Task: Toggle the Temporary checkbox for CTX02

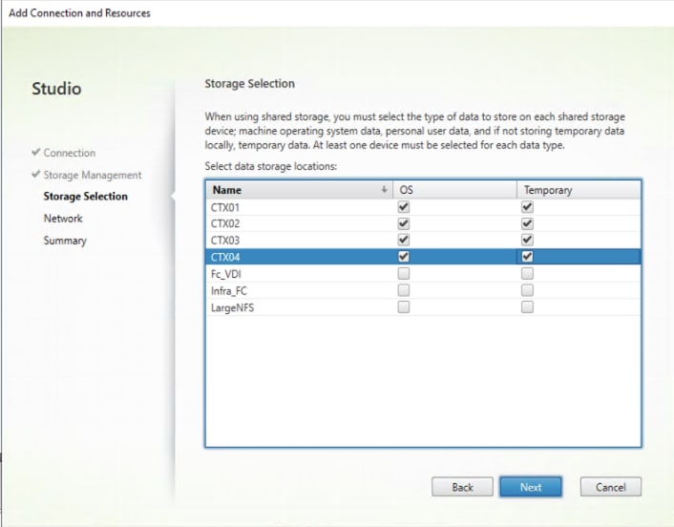Action: click(527, 223)
